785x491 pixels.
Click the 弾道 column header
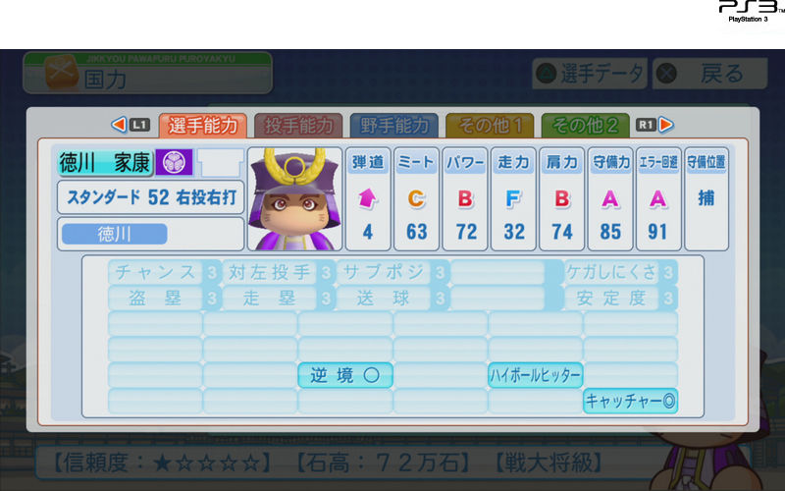pos(367,162)
